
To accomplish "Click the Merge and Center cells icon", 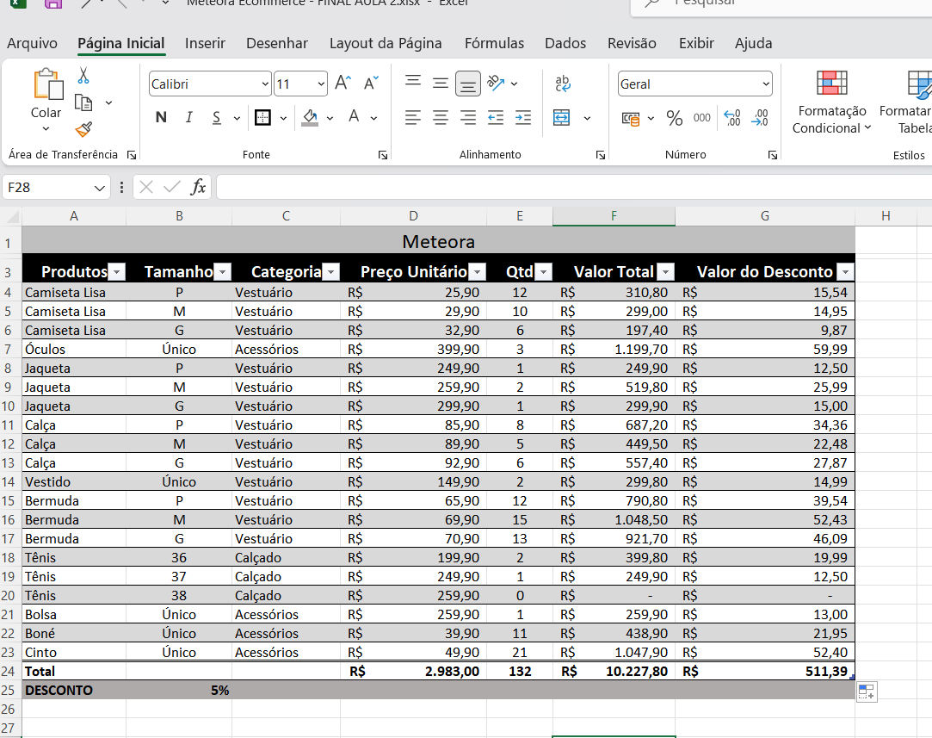I will pyautogui.click(x=562, y=117).
